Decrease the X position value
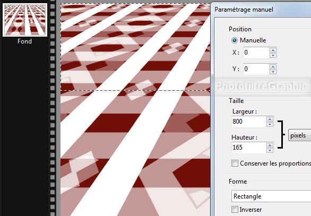This screenshot has width=311, height=216. pos(273,55)
